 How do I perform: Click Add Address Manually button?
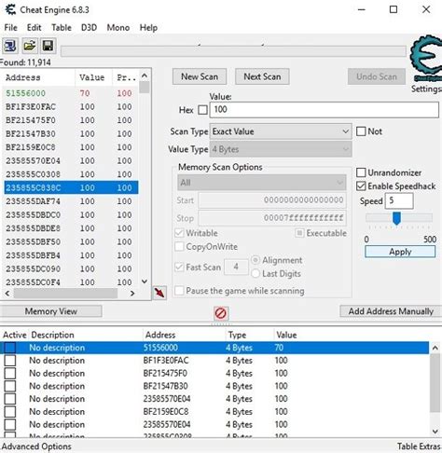(x=391, y=311)
